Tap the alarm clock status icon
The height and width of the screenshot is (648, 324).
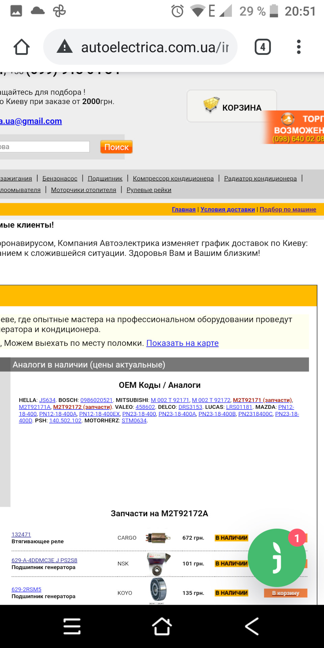[177, 11]
